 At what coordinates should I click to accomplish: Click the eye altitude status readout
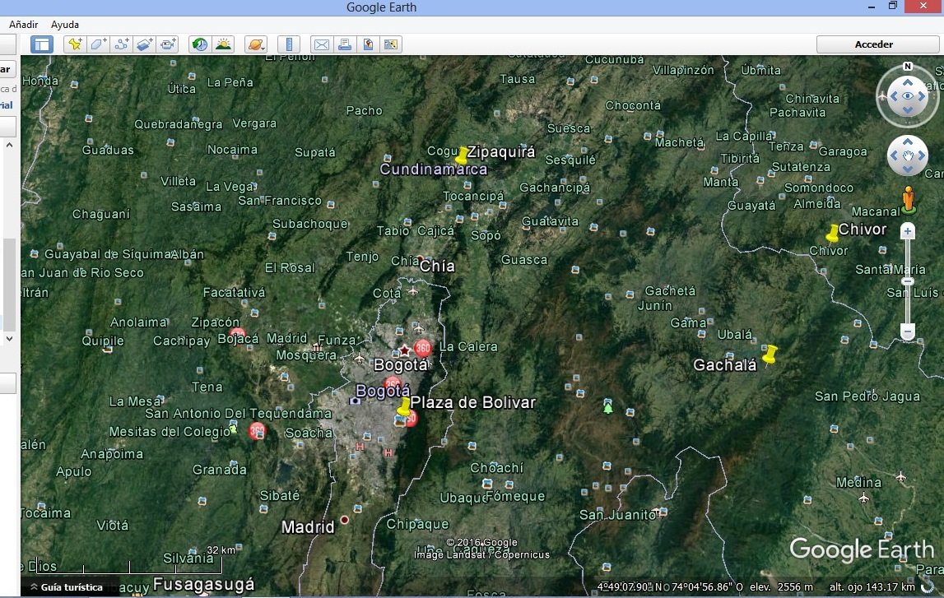coord(872,586)
